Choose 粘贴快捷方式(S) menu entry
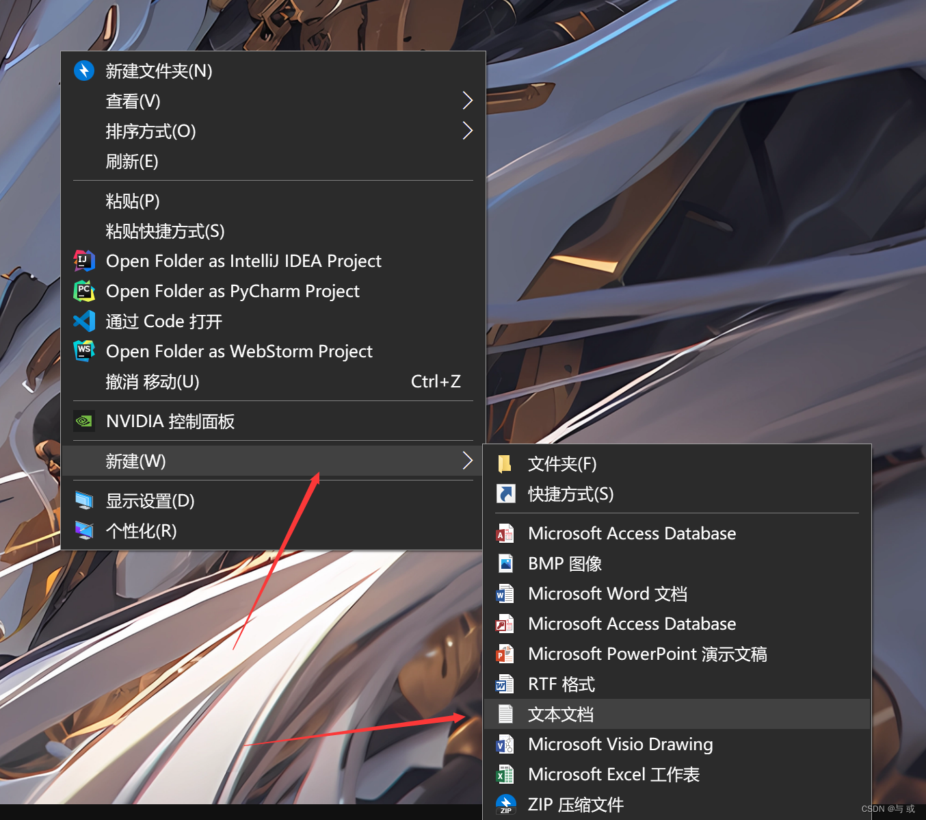The height and width of the screenshot is (820, 926). click(274, 231)
